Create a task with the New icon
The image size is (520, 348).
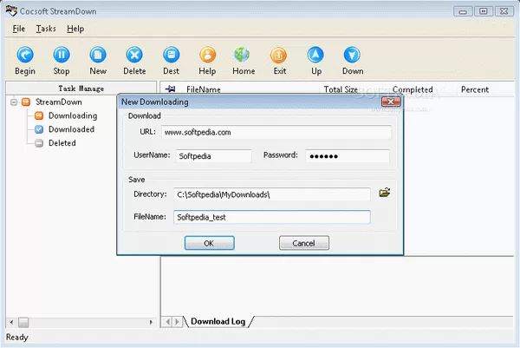(98, 55)
